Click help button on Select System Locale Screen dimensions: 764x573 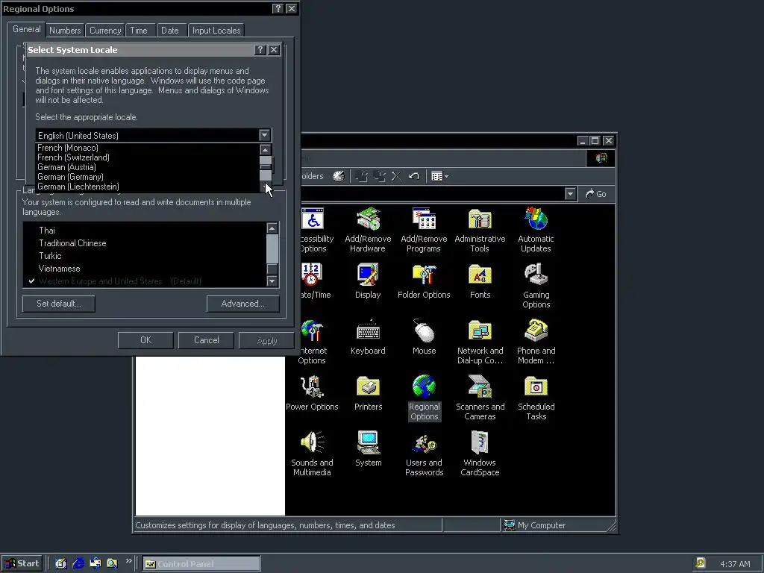click(260, 50)
